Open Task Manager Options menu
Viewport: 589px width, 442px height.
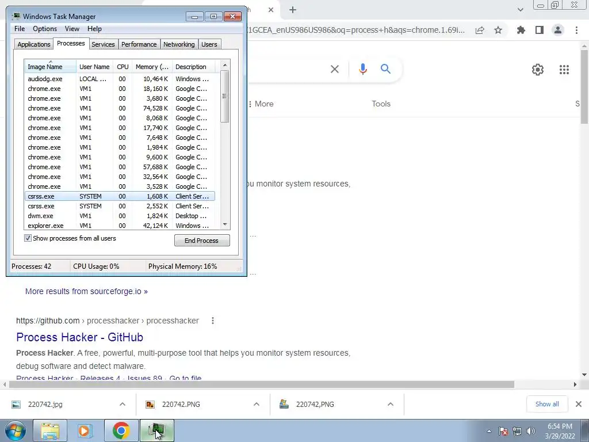[x=45, y=29]
